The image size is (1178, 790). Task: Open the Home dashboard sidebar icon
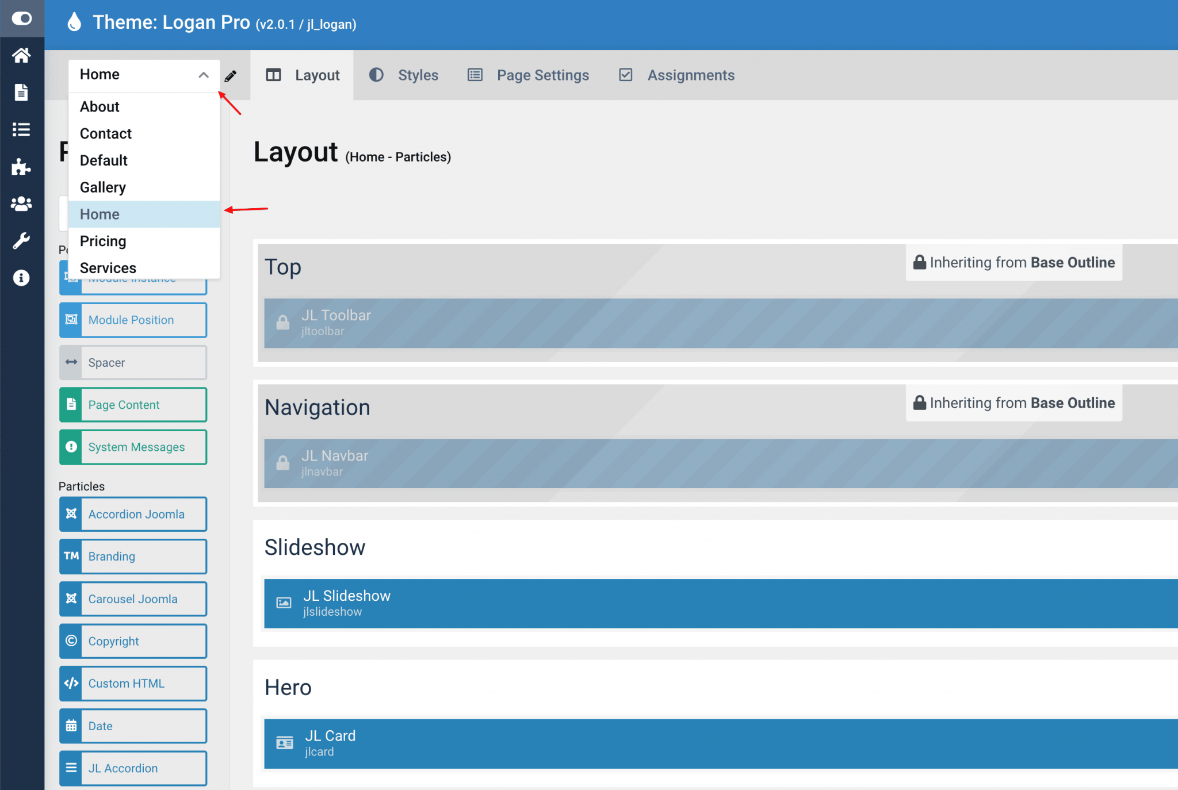coord(21,55)
